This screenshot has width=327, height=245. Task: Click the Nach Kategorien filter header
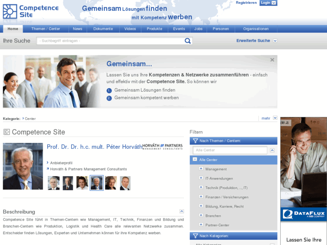click(x=233, y=236)
